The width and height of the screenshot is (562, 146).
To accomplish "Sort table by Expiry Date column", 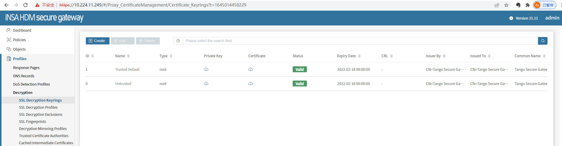I will (359, 56).
